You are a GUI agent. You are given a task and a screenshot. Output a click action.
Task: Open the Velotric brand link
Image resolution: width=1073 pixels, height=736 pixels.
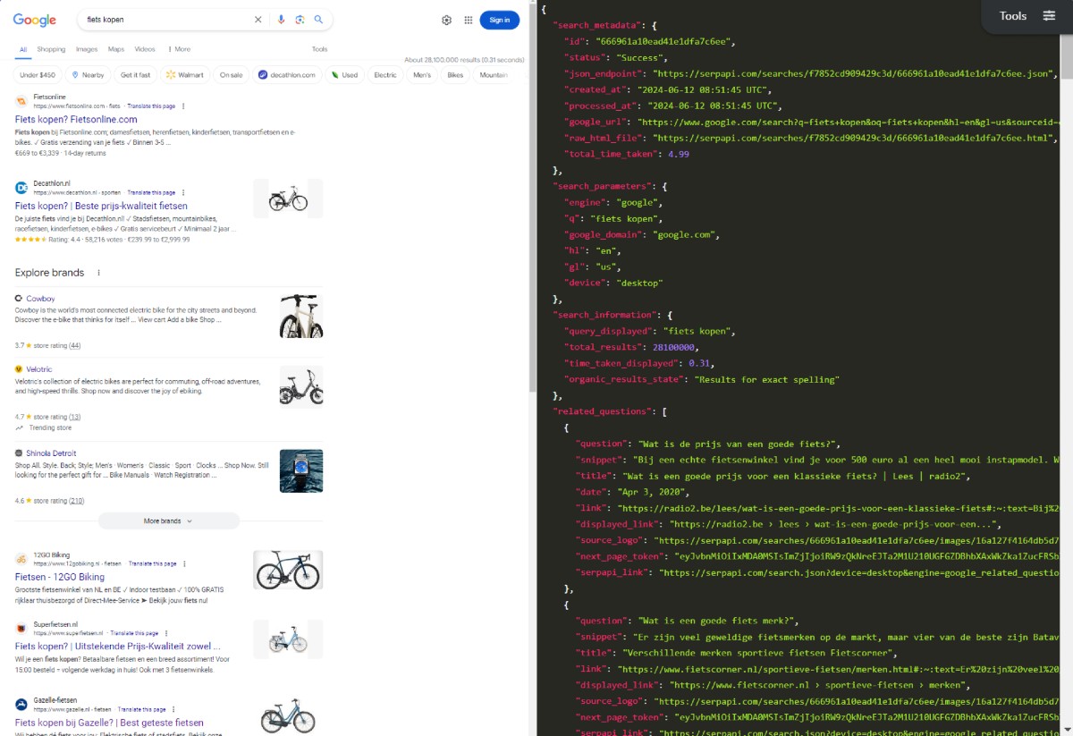point(39,369)
